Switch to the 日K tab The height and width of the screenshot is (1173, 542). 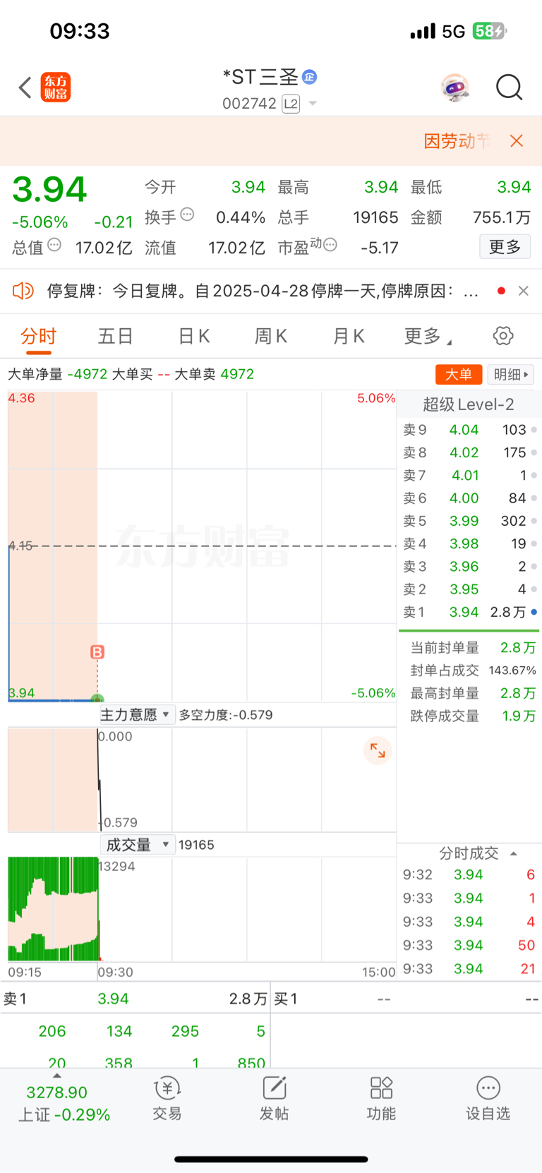click(193, 336)
